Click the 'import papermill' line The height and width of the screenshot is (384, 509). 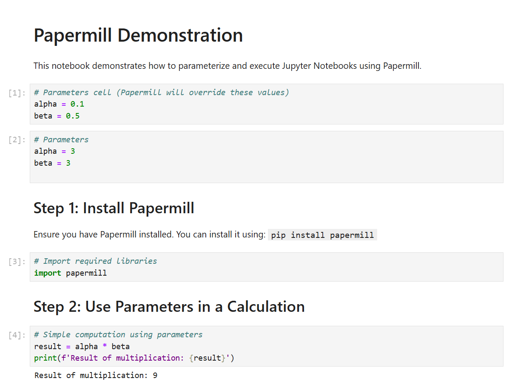(x=71, y=273)
